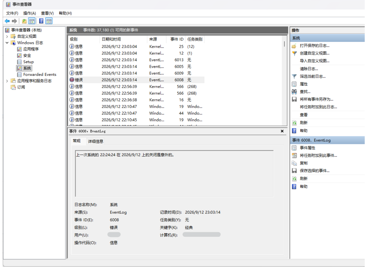Click the 创建自定义视图 funnel icon
The height and width of the screenshot is (267, 365).
point(294,53)
